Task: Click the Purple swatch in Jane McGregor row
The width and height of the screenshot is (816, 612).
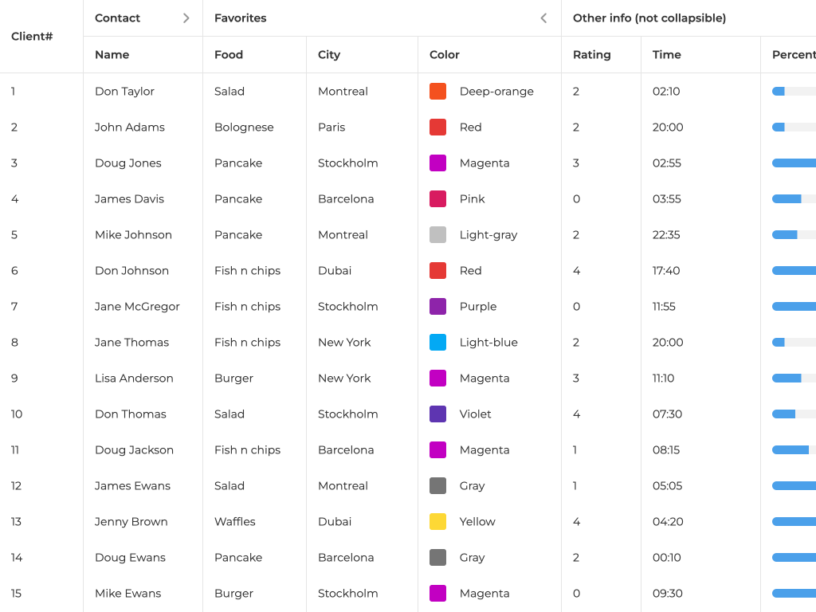Action: [437, 307]
